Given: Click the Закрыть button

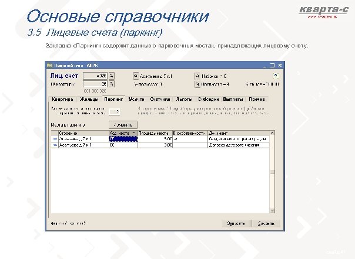Looking at the screenshot, I should tap(266, 223).
